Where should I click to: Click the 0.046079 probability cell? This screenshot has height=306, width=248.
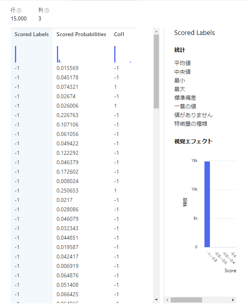pyautogui.click(x=67, y=219)
